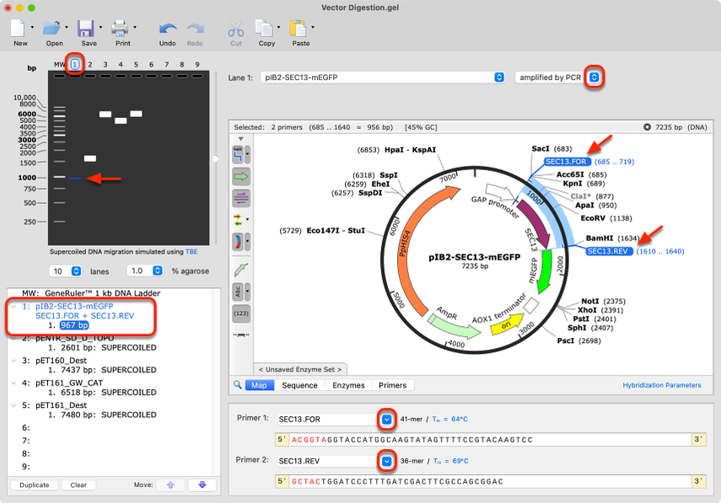The image size is (721, 503).
Task: Open the Lane 1 sequence dropdown
Action: pos(499,78)
